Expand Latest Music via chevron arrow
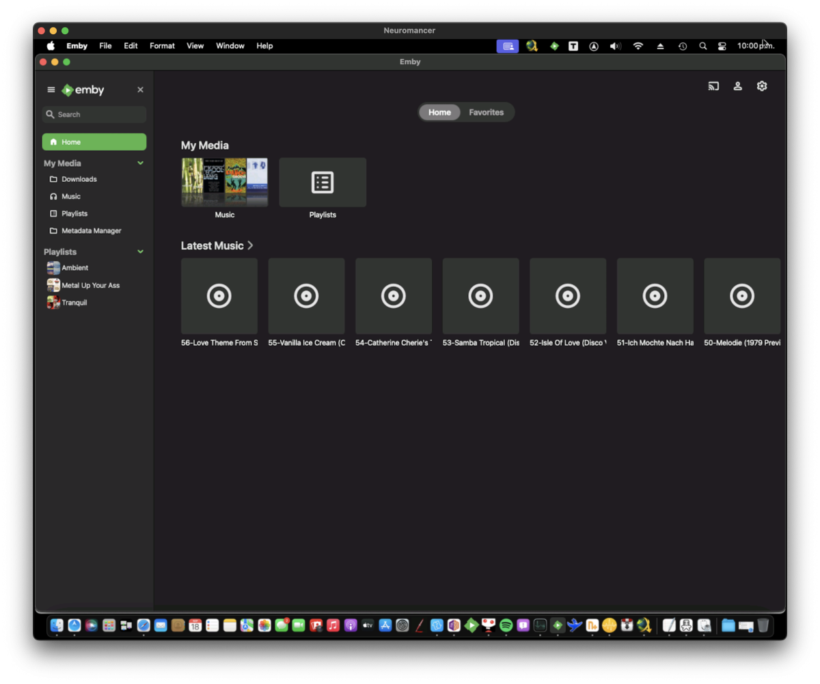 click(251, 246)
